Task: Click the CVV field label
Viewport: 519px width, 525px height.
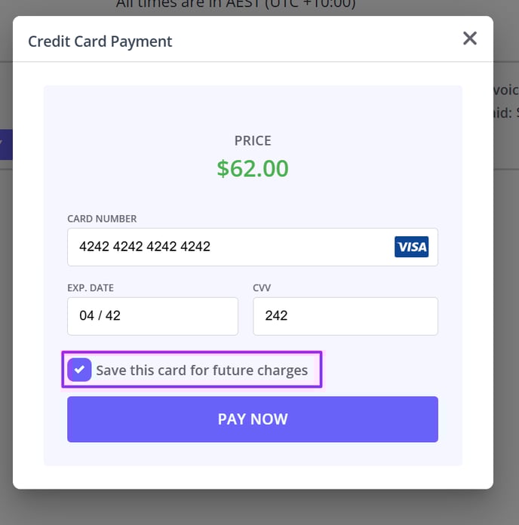Action: click(262, 288)
